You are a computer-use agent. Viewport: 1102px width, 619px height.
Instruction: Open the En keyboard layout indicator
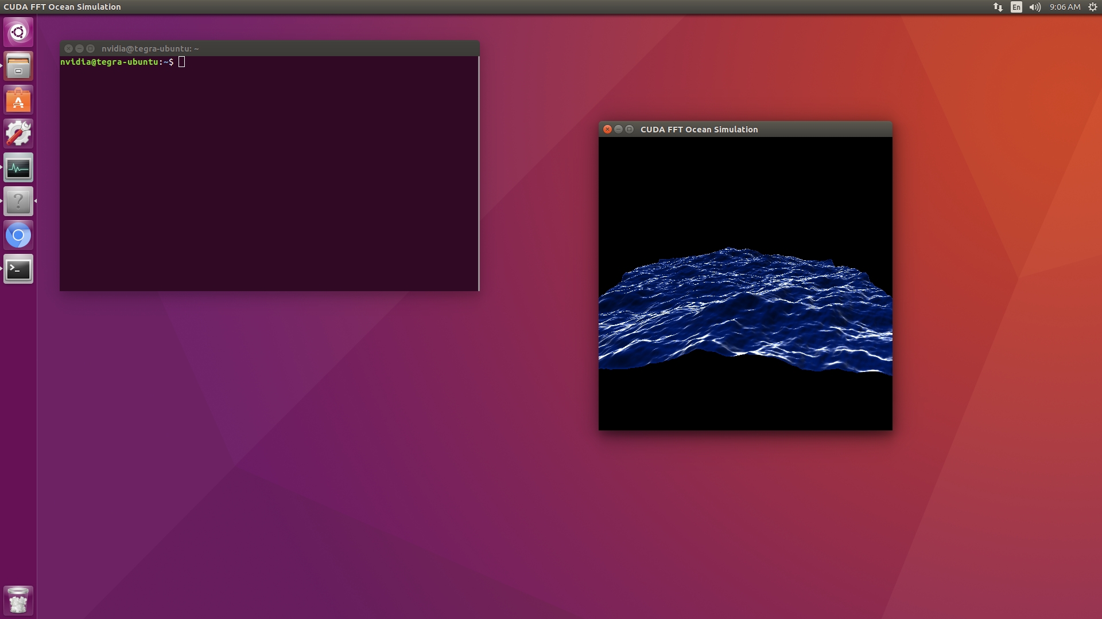(1016, 7)
